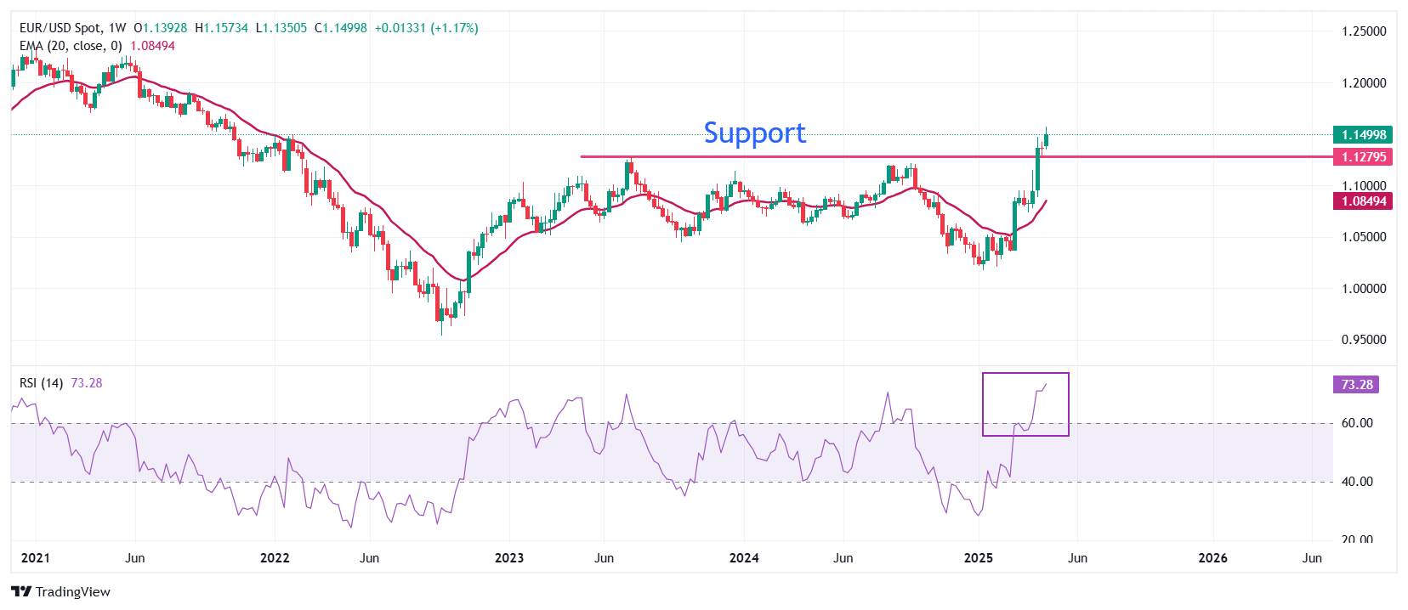This screenshot has height=610, width=1408.
Task: Click the 60.00 RSI scale label
Action: point(1357,423)
